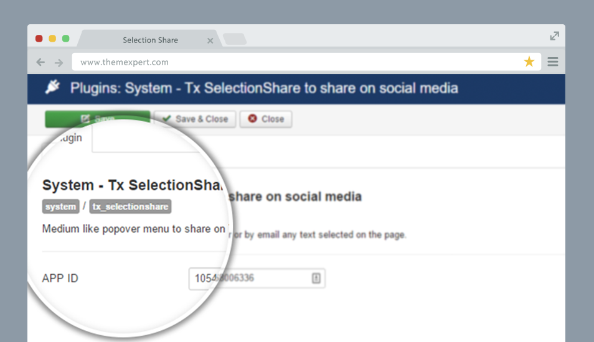The height and width of the screenshot is (342, 594).
Task: Open the browser hamburger menu
Action: coord(553,62)
